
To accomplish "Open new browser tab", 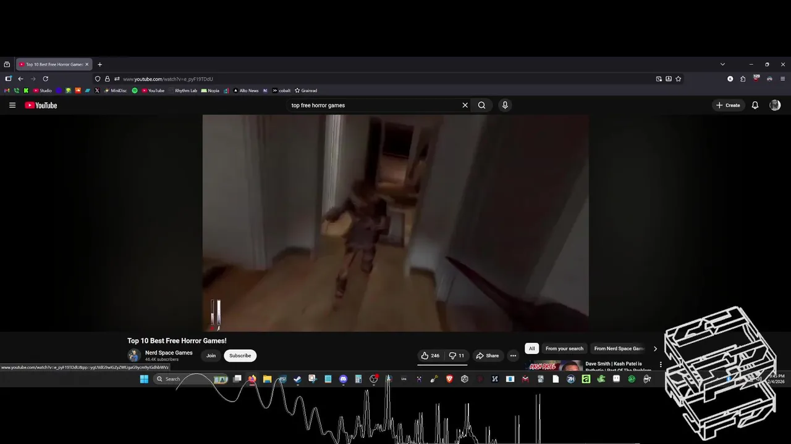I will coord(99,64).
